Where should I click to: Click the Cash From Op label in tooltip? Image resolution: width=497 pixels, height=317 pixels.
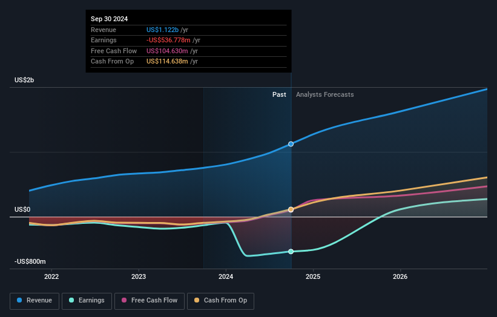point(112,62)
